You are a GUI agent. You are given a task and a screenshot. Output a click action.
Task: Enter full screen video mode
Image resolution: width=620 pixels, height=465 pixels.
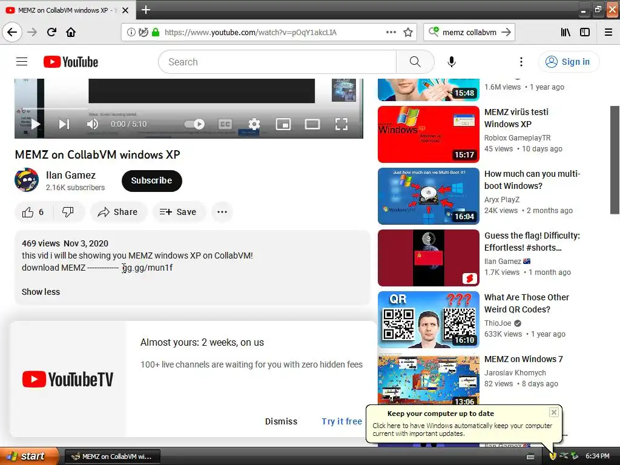[341, 124]
